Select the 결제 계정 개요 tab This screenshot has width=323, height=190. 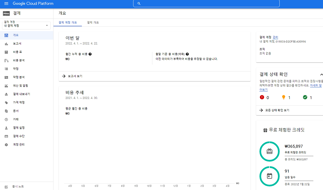[68, 22]
